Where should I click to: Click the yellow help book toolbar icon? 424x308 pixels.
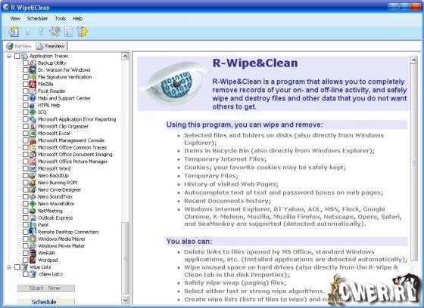point(83,32)
